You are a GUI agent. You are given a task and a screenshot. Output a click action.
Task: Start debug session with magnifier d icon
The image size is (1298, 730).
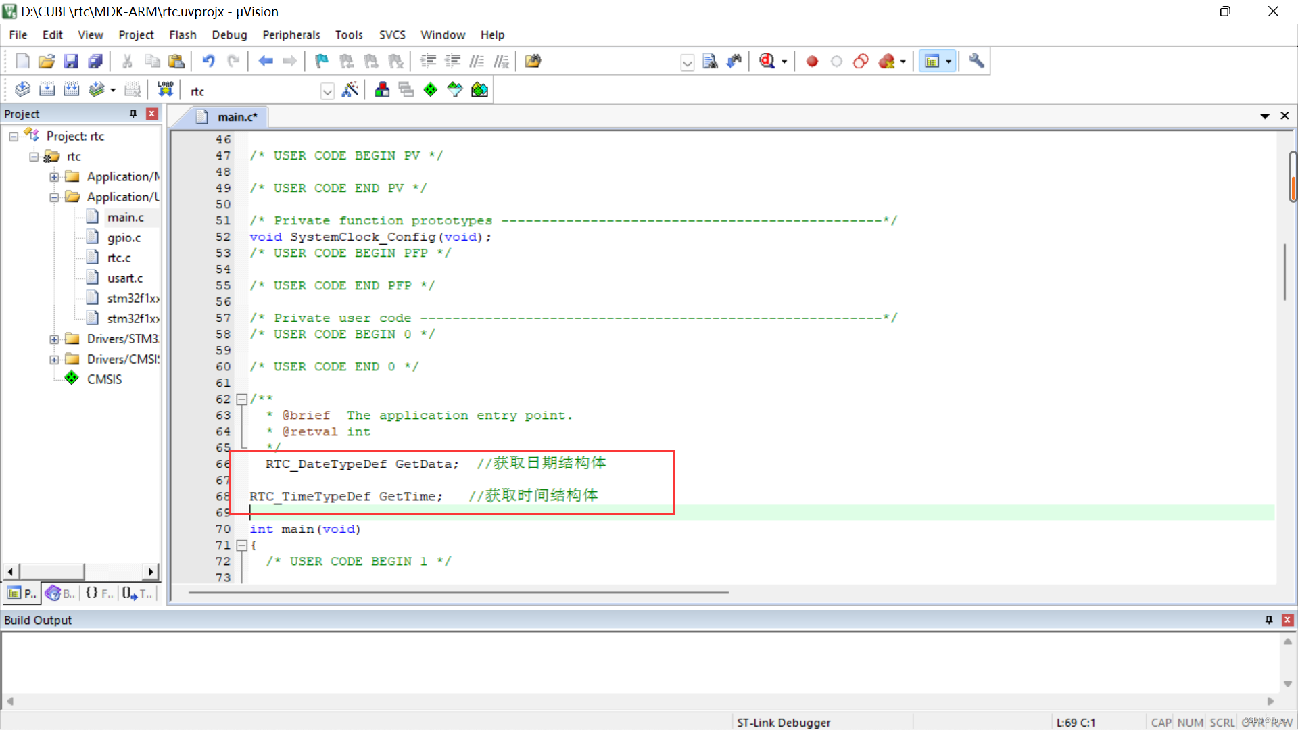(767, 62)
